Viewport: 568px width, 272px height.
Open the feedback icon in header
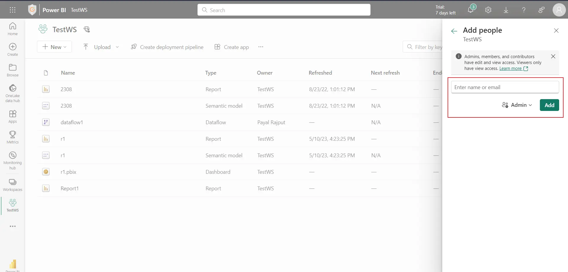click(541, 10)
